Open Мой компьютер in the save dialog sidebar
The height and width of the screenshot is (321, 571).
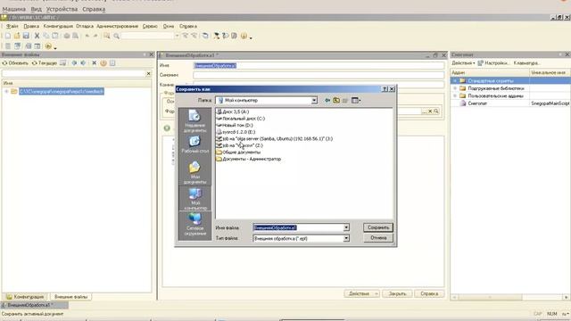pos(194,199)
